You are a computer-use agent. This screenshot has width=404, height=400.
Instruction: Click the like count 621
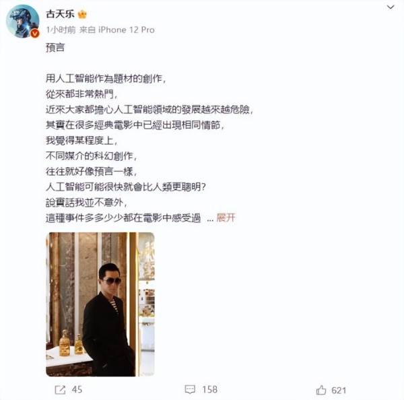tap(339, 390)
